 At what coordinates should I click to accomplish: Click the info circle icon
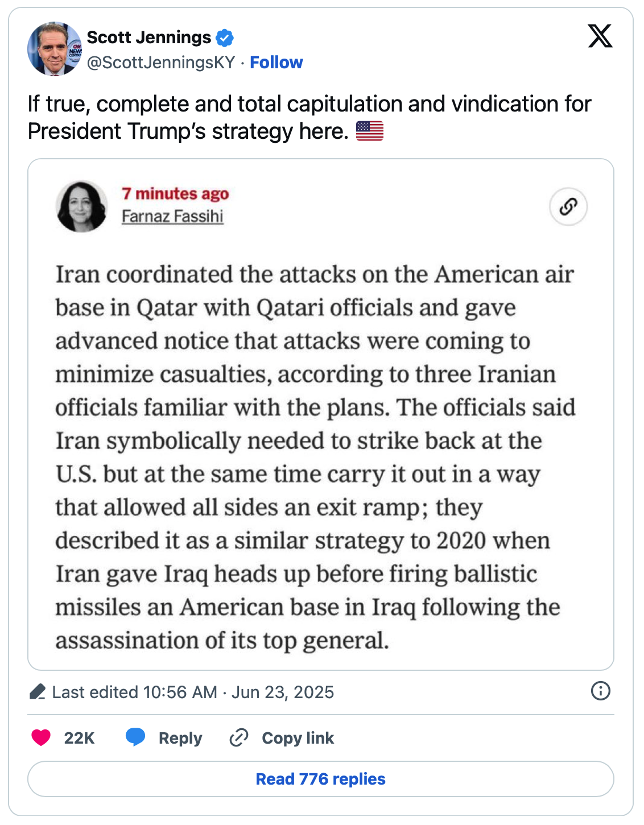pos(600,691)
